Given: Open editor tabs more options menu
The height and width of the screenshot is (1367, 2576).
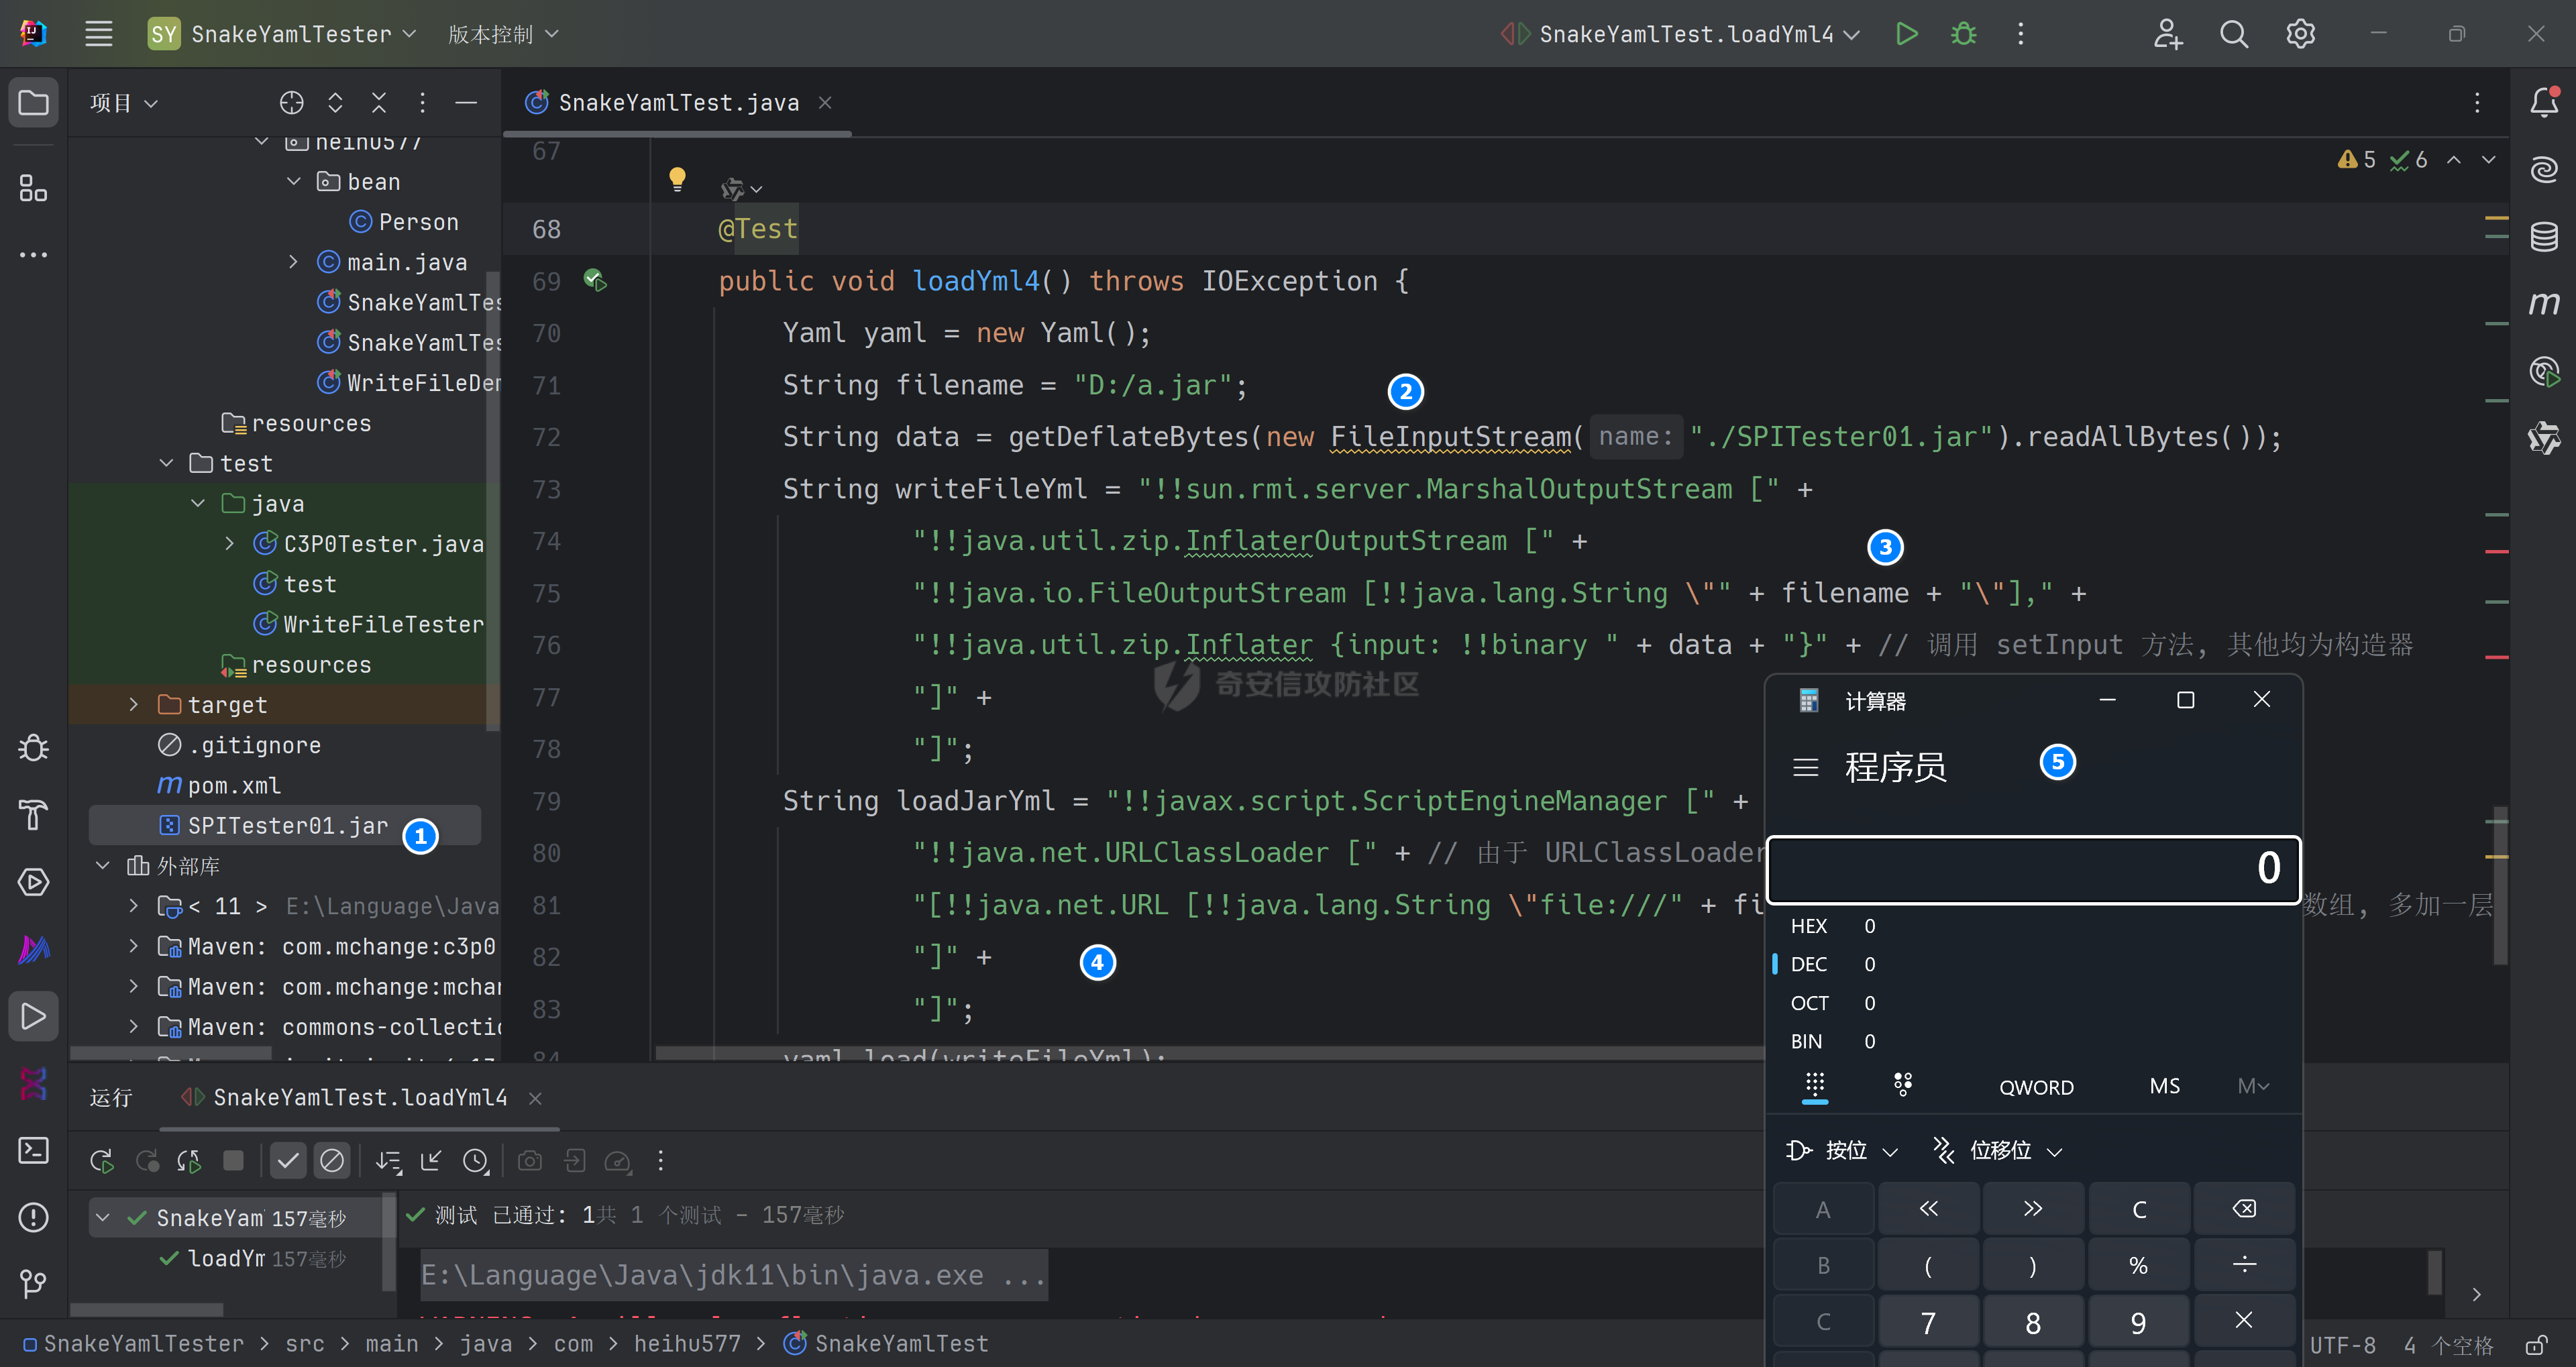Looking at the screenshot, I should pyautogui.click(x=2476, y=103).
